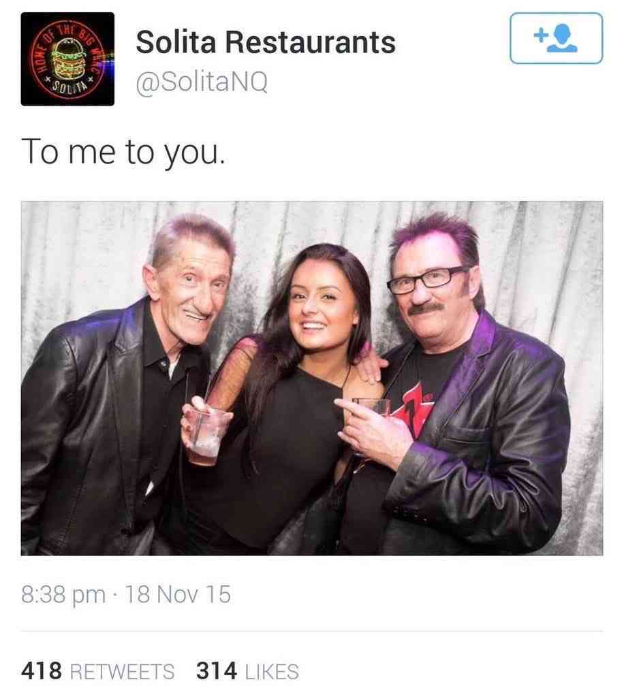Open the Solita Restaurants display name
624x697 pixels.
click(266, 42)
